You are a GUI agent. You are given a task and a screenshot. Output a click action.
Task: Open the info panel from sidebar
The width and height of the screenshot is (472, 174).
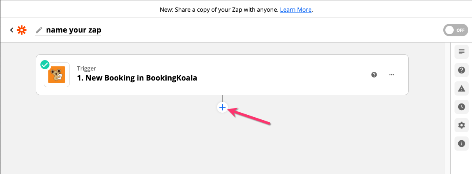(x=461, y=144)
